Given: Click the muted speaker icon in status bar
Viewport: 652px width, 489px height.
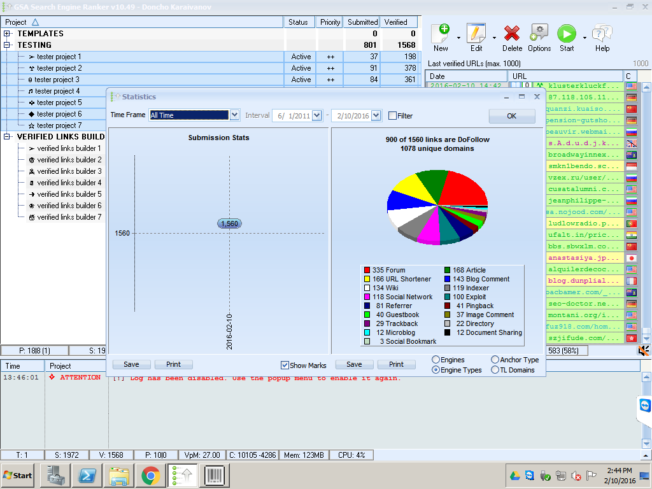Looking at the screenshot, I should click(643, 351).
